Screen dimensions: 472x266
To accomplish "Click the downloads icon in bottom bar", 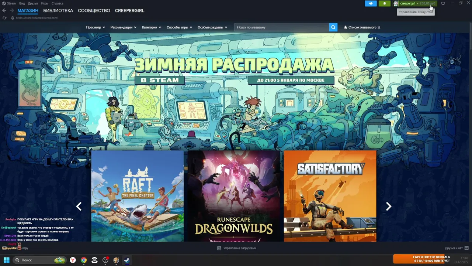I will (x=219, y=248).
